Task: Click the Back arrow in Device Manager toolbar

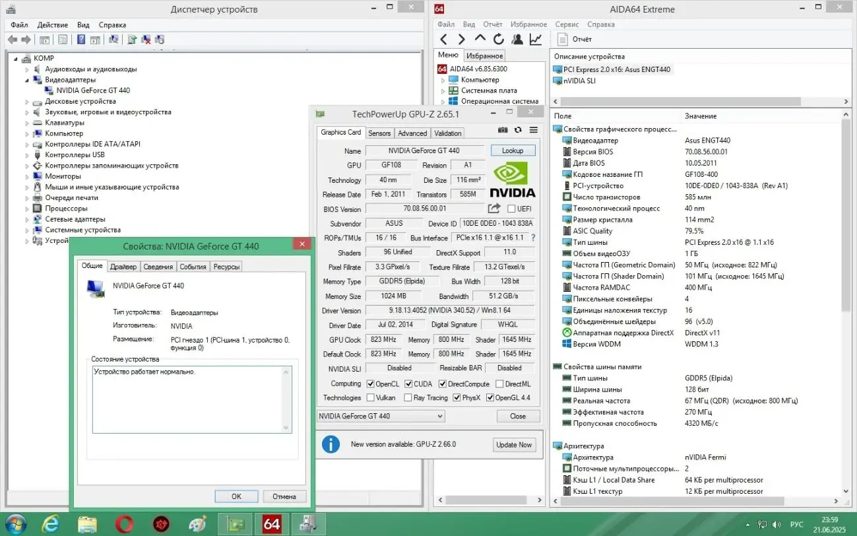Action: [x=12, y=40]
